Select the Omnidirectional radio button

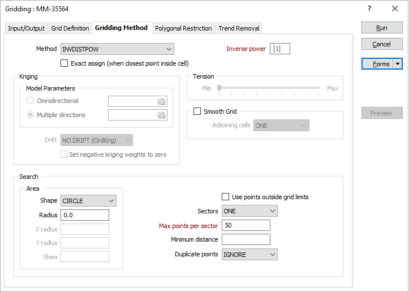30,101
